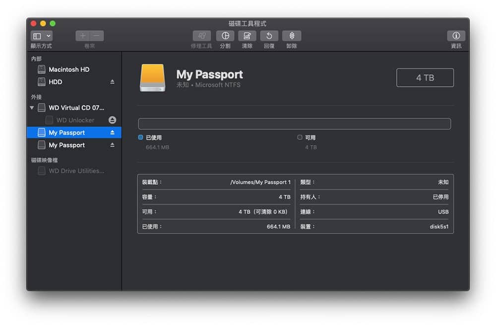Collapse the WD Virtual CD disclosure triangle
The image size is (496, 326).
tap(32, 108)
